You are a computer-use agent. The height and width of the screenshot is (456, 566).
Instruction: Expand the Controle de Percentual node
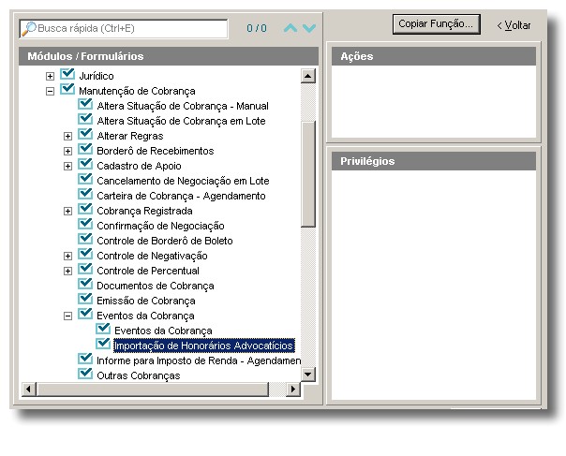click(x=67, y=271)
